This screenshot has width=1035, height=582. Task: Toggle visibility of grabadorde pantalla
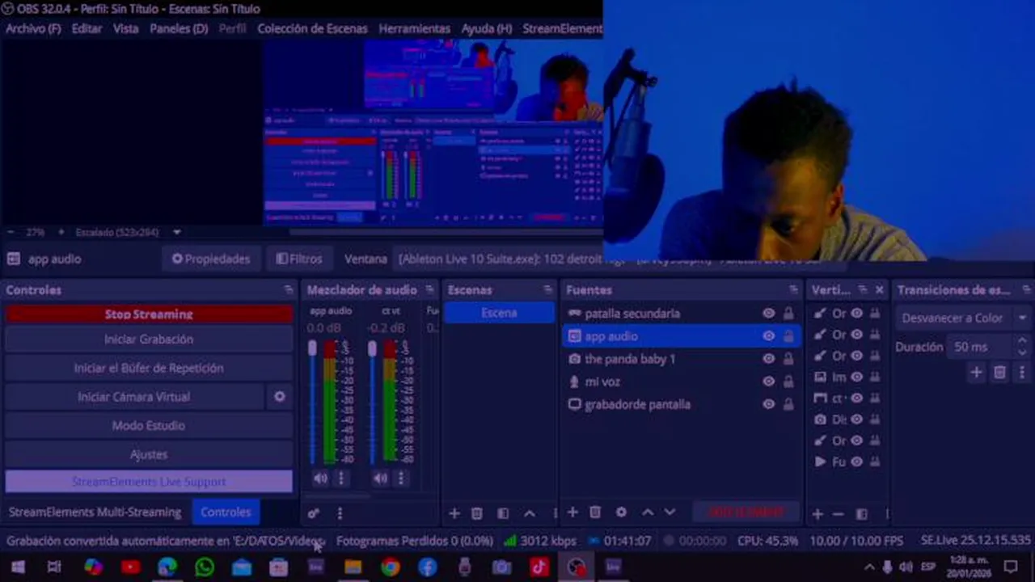(768, 404)
